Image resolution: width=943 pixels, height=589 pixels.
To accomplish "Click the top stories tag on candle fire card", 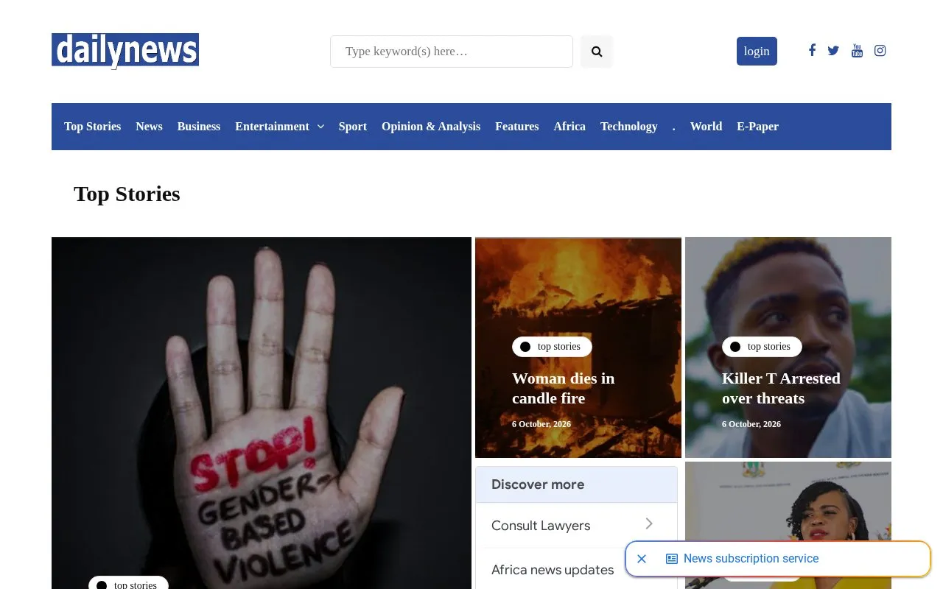I will tap(552, 347).
